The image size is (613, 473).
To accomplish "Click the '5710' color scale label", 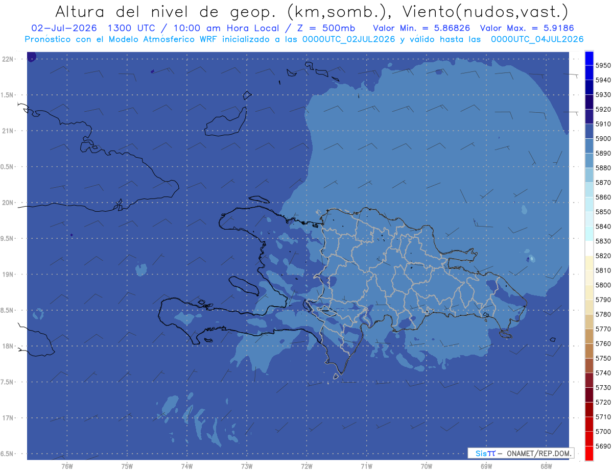I will tap(603, 417).
